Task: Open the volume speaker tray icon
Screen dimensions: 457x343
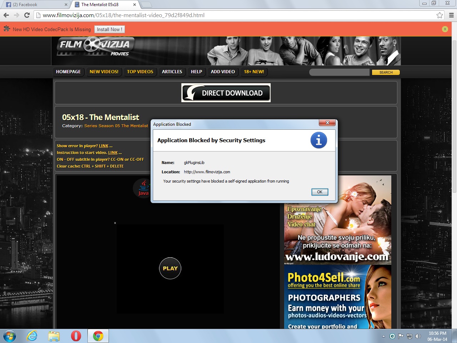Action: tap(418, 336)
